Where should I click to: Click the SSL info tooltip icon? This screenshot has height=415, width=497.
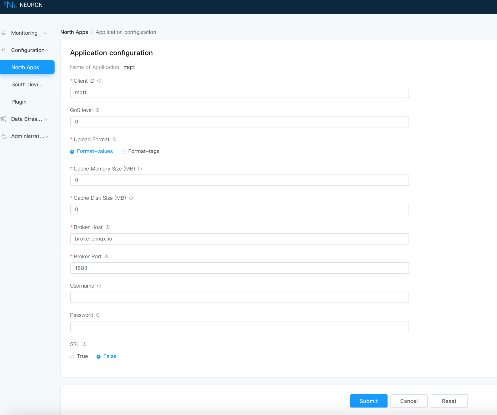tap(84, 344)
